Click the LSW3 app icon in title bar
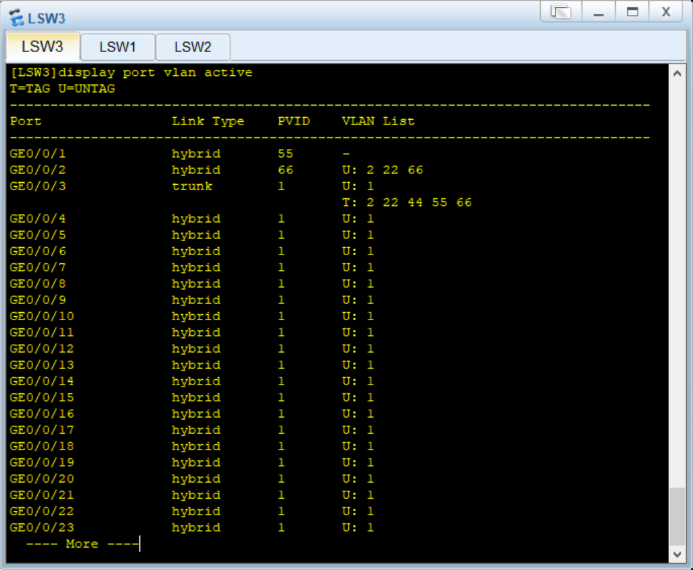693x570 pixels. (x=16, y=18)
